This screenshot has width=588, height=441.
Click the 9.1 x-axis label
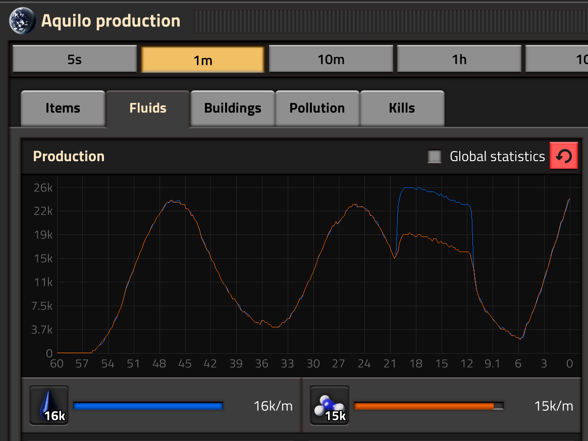click(x=492, y=363)
